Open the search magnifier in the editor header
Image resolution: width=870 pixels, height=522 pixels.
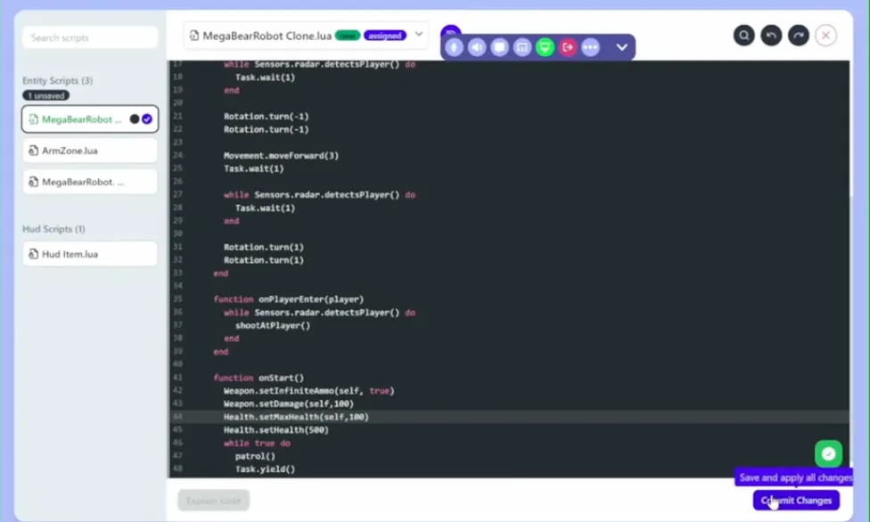(744, 36)
